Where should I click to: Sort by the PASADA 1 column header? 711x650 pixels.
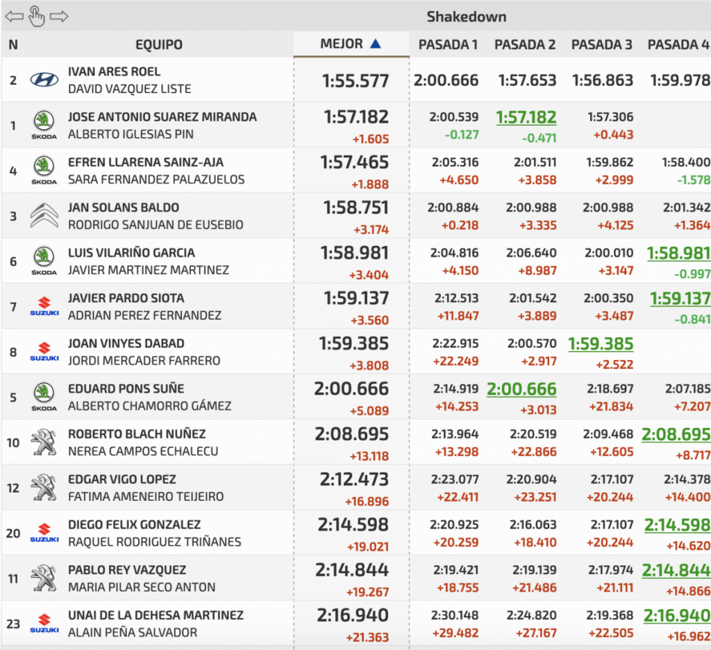click(448, 44)
